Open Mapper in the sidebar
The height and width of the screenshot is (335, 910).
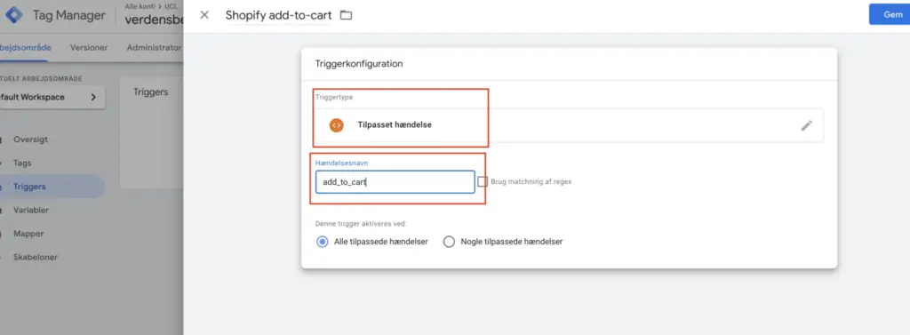29,234
